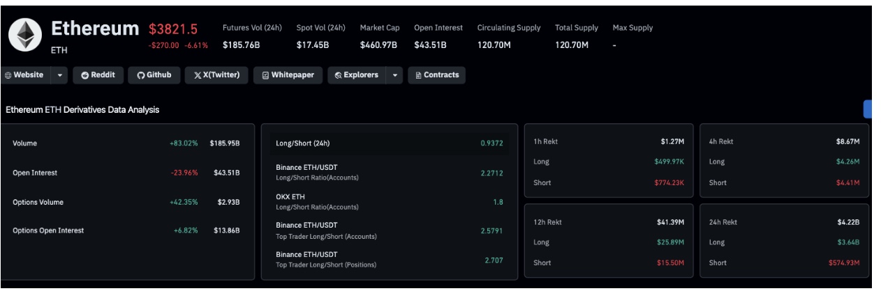This screenshot has height=291, width=881.
Task: Click the Whitepaper document icon
Action: (x=265, y=75)
